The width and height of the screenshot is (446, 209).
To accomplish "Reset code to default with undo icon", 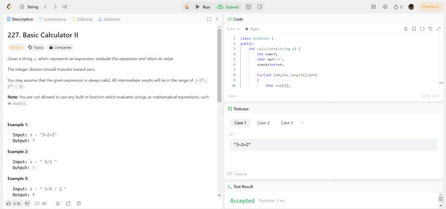I will click(x=430, y=29).
